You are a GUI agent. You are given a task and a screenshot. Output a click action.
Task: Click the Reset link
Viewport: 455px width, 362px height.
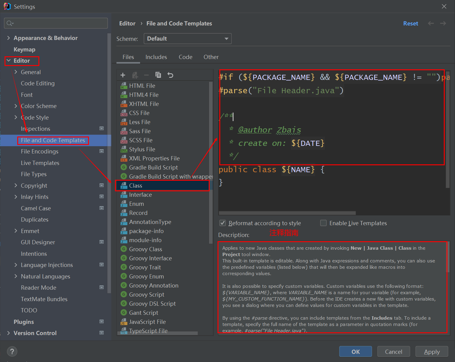click(x=411, y=23)
